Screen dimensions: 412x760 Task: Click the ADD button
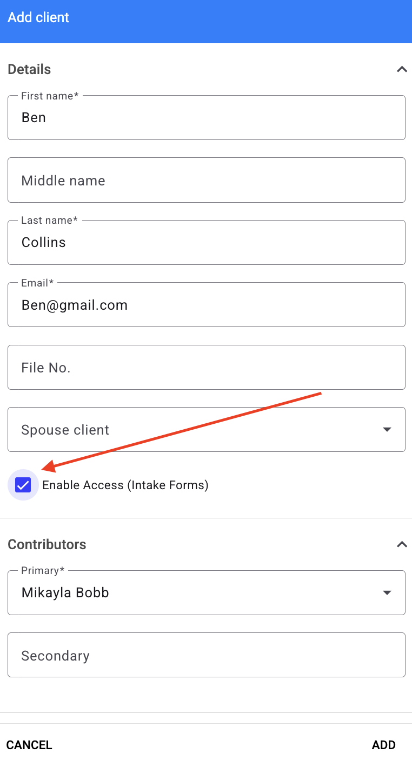click(384, 745)
